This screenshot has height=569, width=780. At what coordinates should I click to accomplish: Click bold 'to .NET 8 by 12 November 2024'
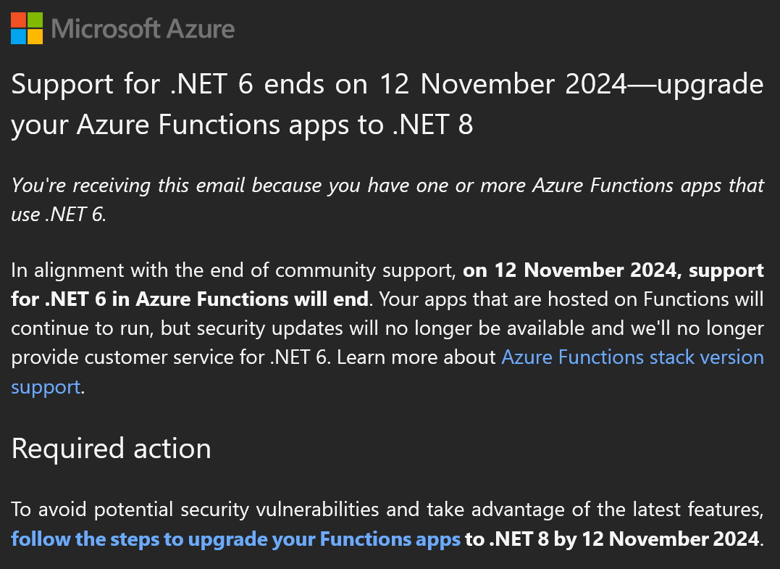coord(613,539)
